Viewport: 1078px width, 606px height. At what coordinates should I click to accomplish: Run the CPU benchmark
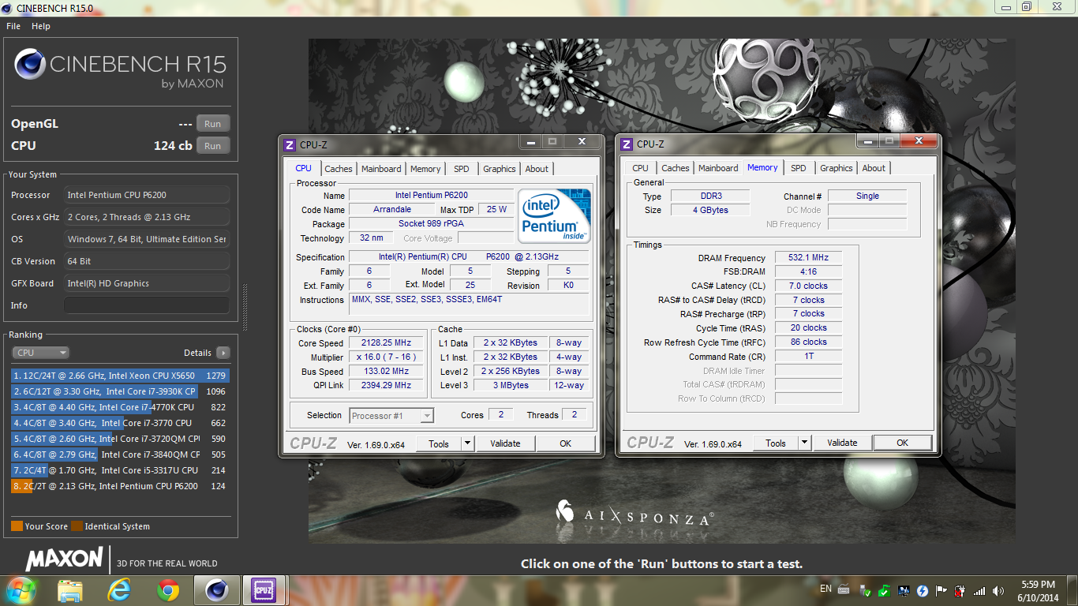[212, 146]
